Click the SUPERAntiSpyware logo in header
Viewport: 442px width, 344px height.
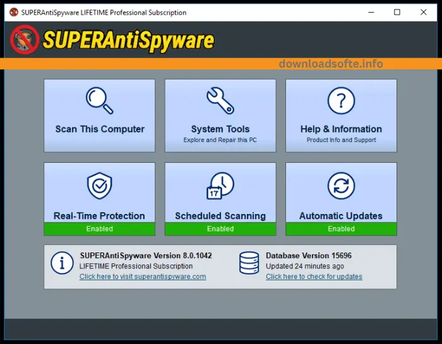tap(112, 40)
